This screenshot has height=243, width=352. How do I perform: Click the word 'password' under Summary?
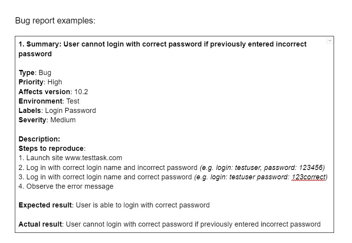point(35,54)
